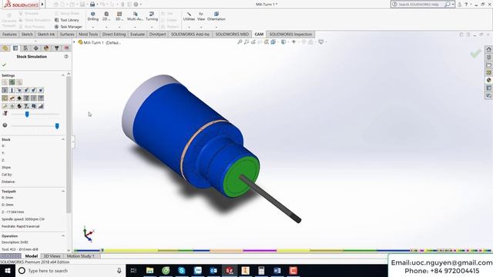
Task: Open Skype from the taskbar
Action: [182, 270]
